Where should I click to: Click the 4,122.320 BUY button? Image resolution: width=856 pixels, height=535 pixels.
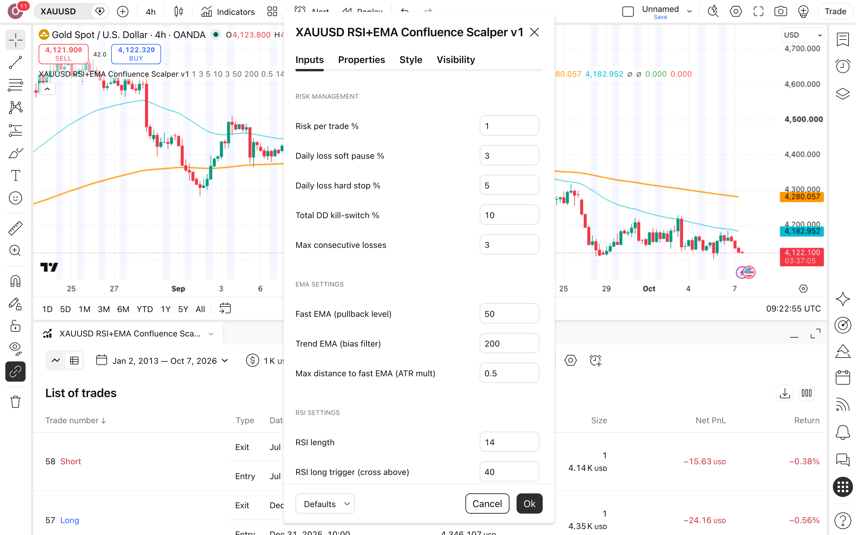point(136,54)
